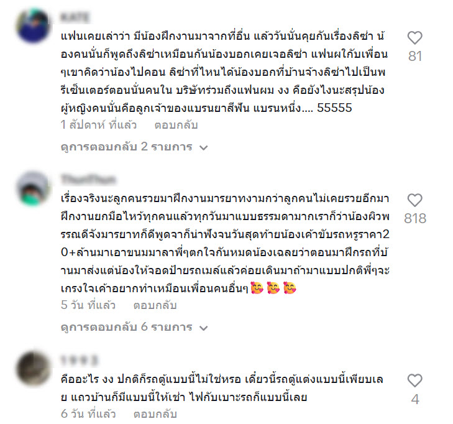Click the 81 like count
This screenshot has width=453, height=424.
pos(415,56)
